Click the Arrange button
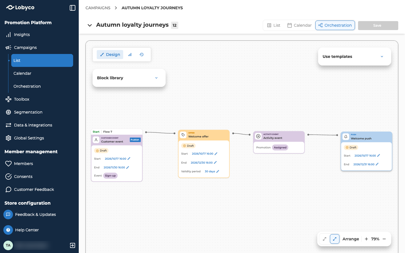 click(x=351, y=239)
